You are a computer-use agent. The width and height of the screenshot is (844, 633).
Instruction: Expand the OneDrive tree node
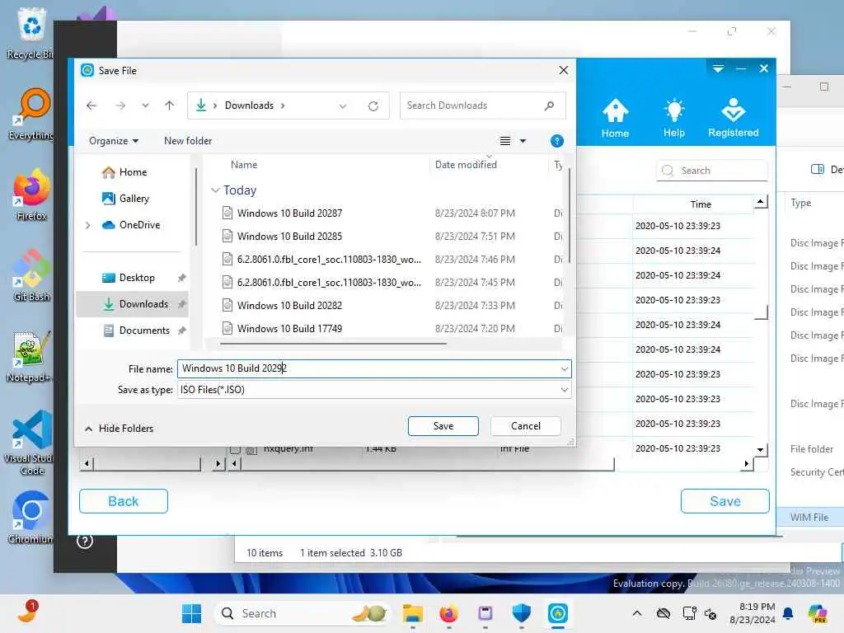87,225
